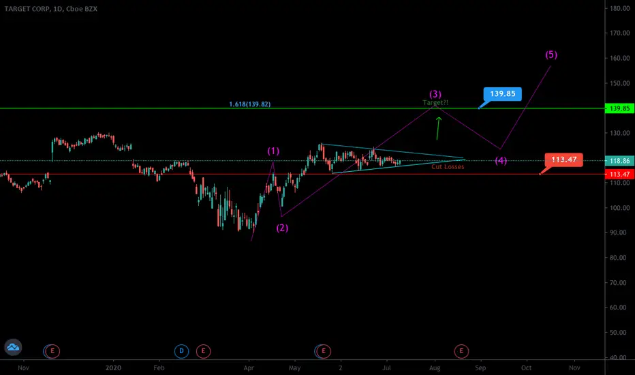This screenshot has height=375, width=635.
Task: Select the wave label (5)
Action: pyautogui.click(x=551, y=55)
